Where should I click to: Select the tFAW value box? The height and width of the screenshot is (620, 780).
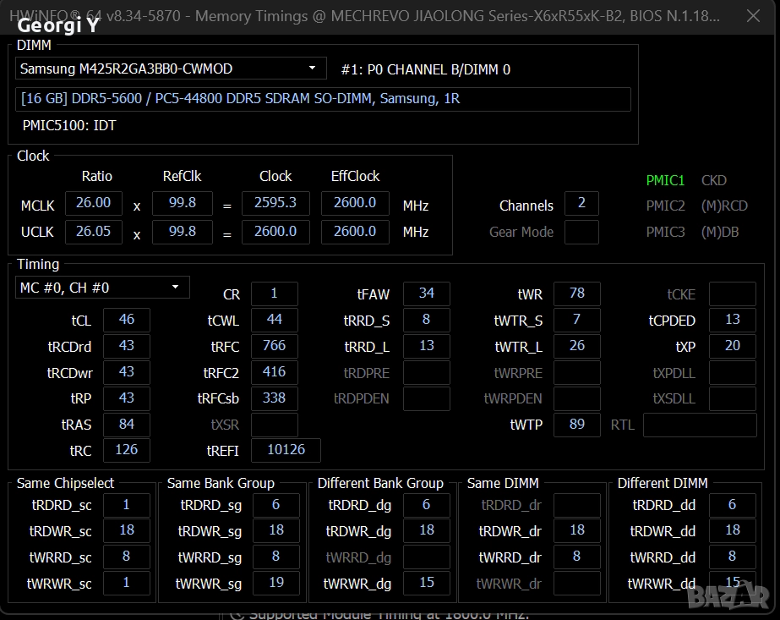coord(426,294)
